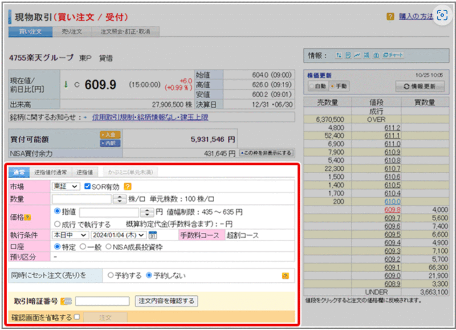
Task: Click help icon in set order row
Action: pyautogui.click(x=285, y=276)
